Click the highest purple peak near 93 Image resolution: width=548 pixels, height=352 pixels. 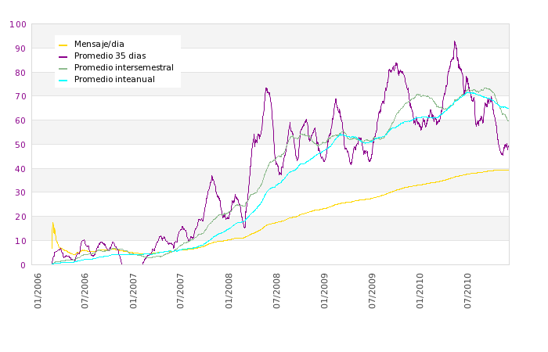(x=454, y=42)
